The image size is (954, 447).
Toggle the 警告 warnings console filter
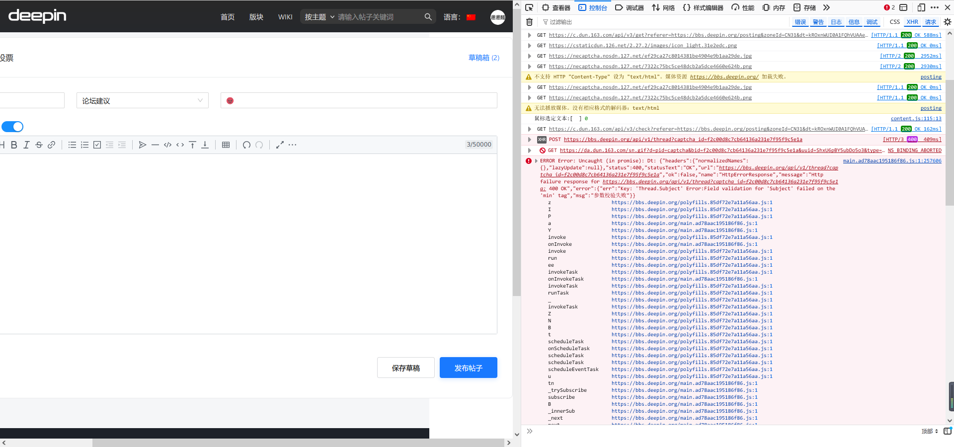coord(818,22)
